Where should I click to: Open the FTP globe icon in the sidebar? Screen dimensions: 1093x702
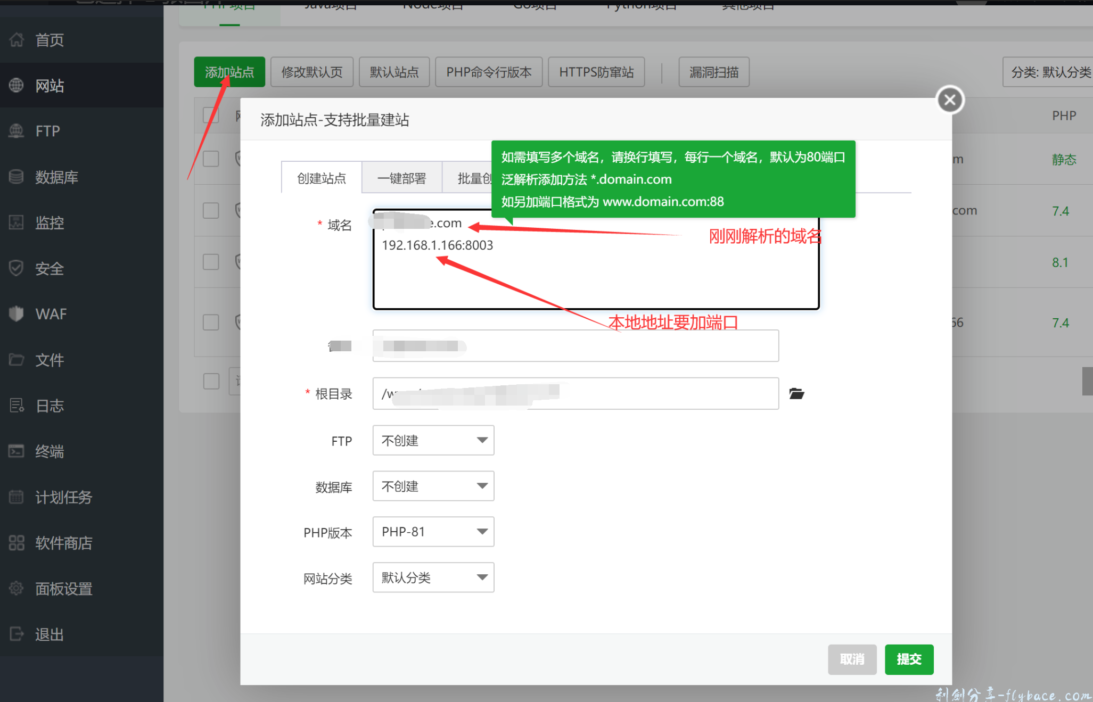17,131
